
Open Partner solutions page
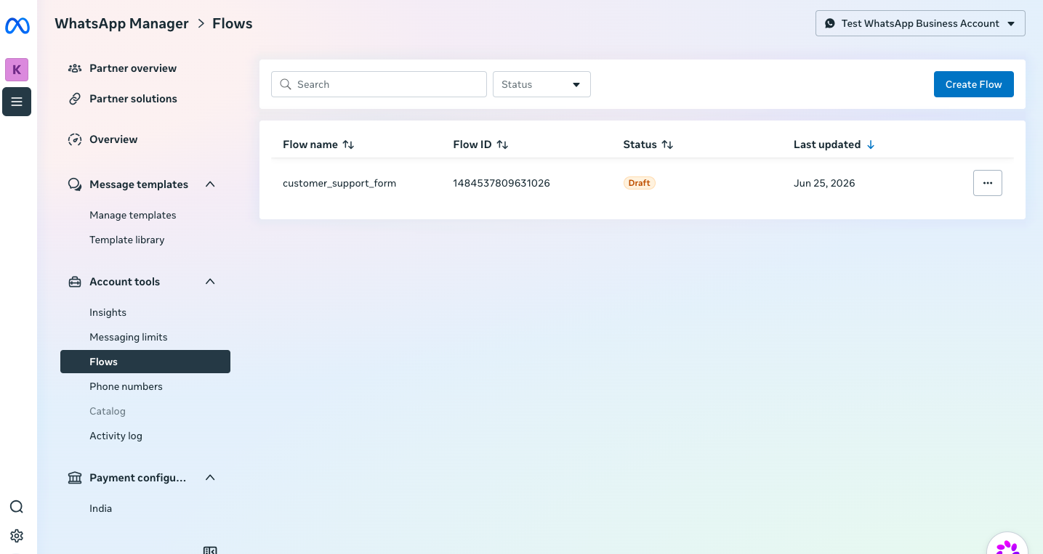[133, 99]
